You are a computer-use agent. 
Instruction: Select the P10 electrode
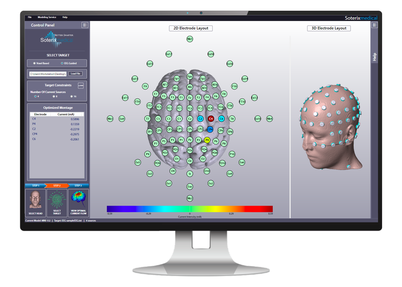click(232, 154)
